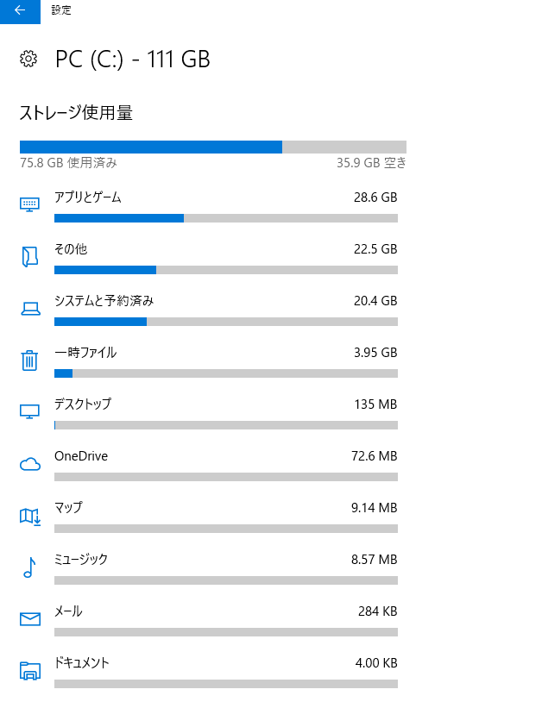542x702 pixels.
Task: Click the documents folder icon
Action: click(x=30, y=671)
